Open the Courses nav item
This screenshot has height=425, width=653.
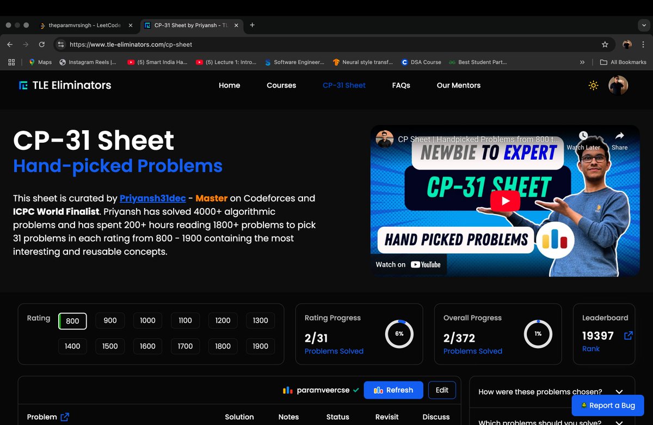coord(281,85)
